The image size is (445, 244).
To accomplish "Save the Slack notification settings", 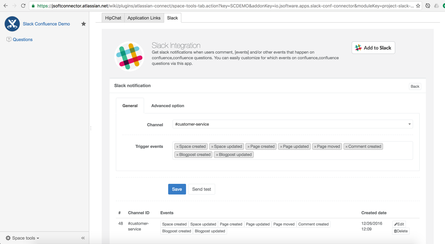I will pyautogui.click(x=177, y=189).
